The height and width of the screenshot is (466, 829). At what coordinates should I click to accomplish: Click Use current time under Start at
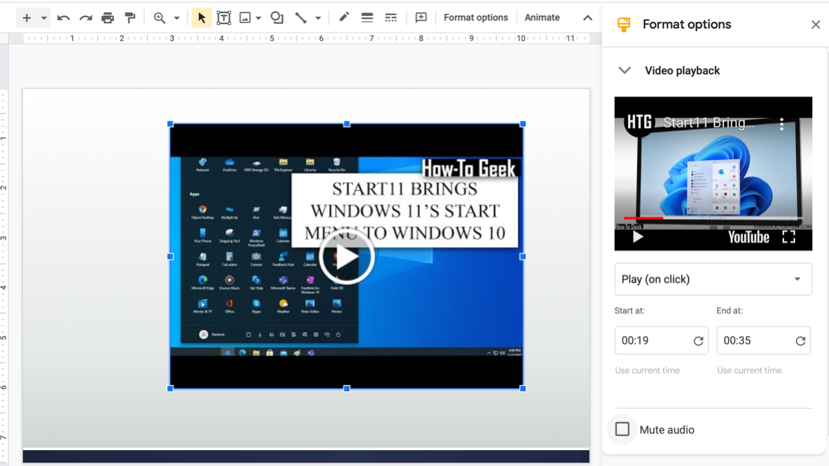point(647,370)
